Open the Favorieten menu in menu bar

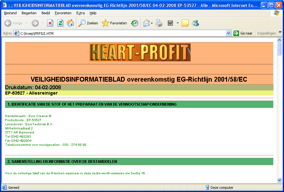pyautogui.click(x=63, y=13)
